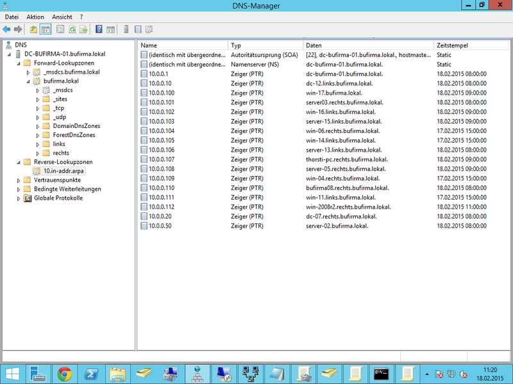Click the back arrow in the toolbar
Viewport: 513px width, 384px height.
point(6,29)
